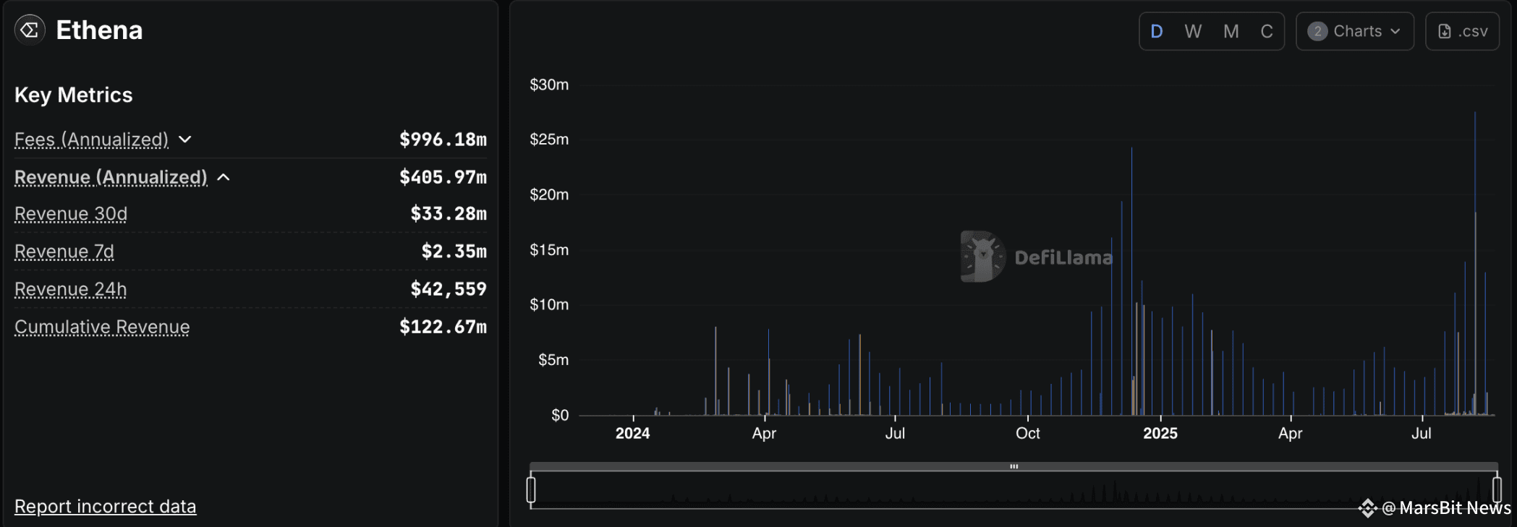Collapse the Revenue (Annualized) section chevron
1517x527 pixels.
[x=224, y=177]
